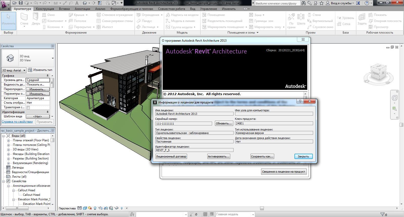Select the Mullion (Импост) tool
The image size is (404, 217).
(105, 27)
